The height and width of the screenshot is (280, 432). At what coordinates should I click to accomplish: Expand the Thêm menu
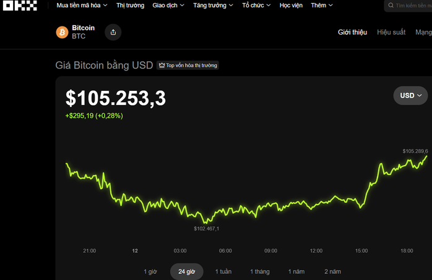pyautogui.click(x=321, y=6)
